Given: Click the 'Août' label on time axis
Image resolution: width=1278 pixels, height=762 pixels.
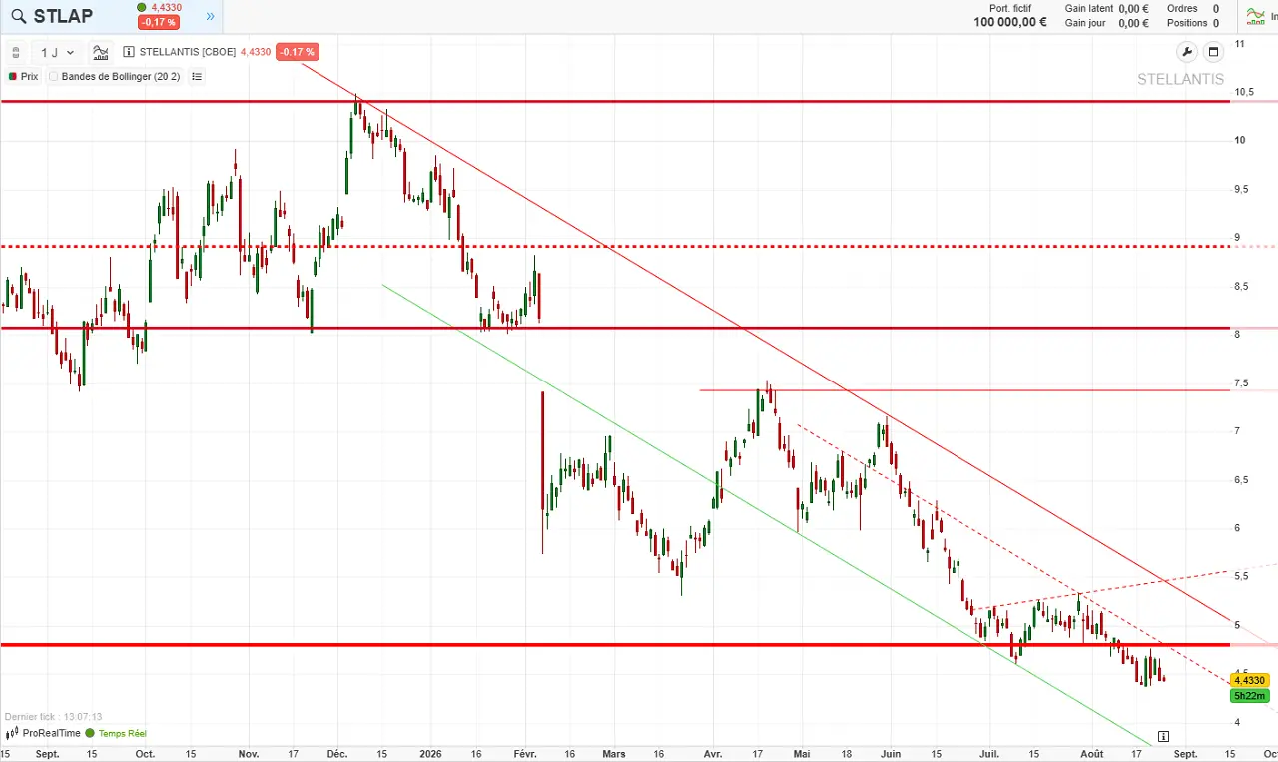Looking at the screenshot, I should pyautogui.click(x=1092, y=754).
